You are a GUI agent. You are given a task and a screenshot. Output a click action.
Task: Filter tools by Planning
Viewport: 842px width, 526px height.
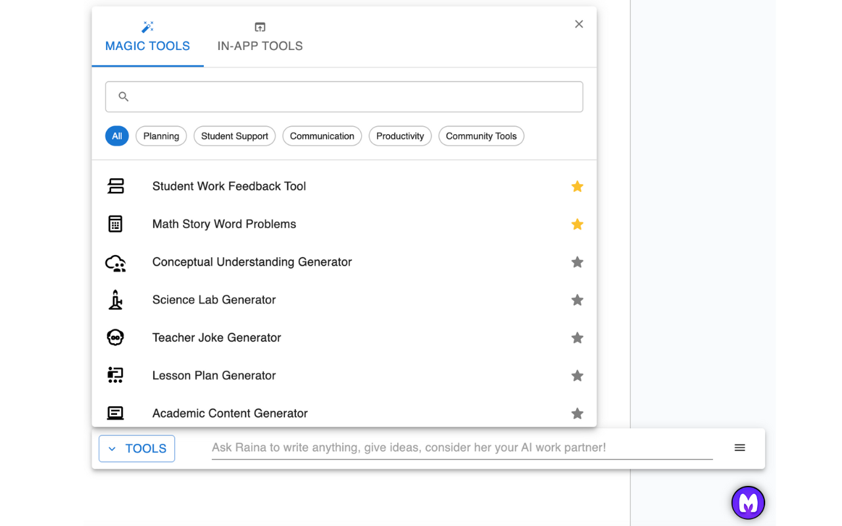click(161, 136)
